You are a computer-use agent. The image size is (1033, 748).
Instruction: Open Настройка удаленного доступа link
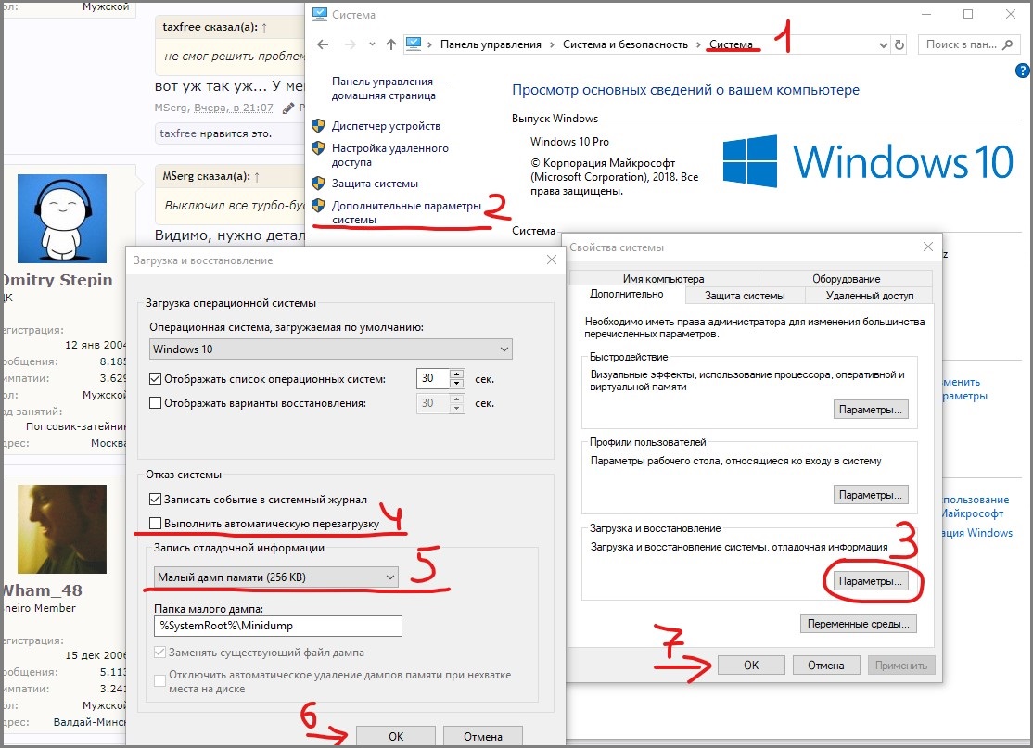[x=390, y=155]
